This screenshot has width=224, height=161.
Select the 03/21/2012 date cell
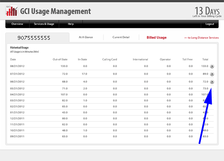tap(17, 101)
